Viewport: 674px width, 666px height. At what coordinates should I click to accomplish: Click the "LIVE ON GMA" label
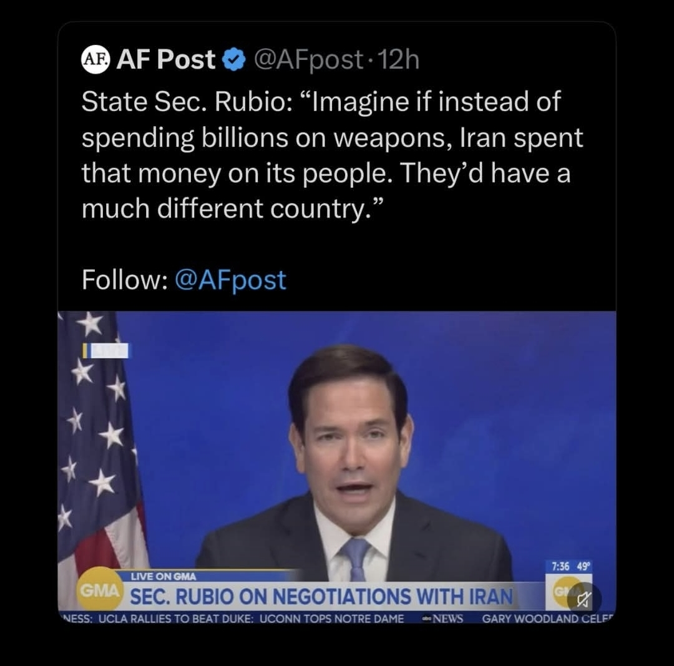coord(164,576)
